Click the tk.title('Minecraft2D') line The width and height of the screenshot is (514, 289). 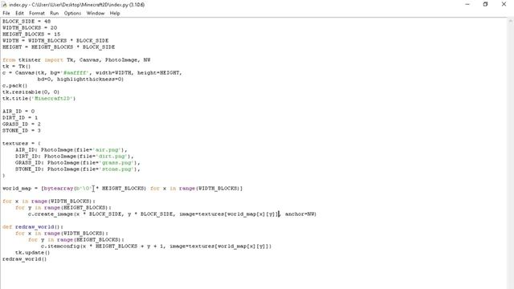[39, 98]
